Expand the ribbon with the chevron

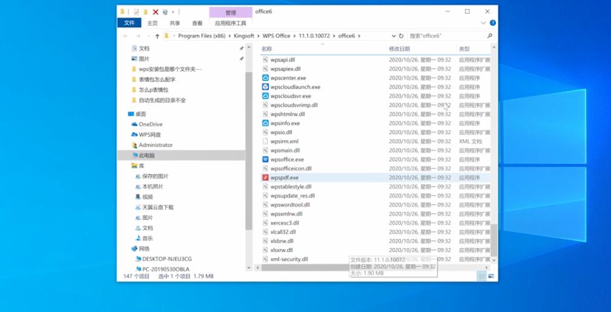click(x=484, y=23)
